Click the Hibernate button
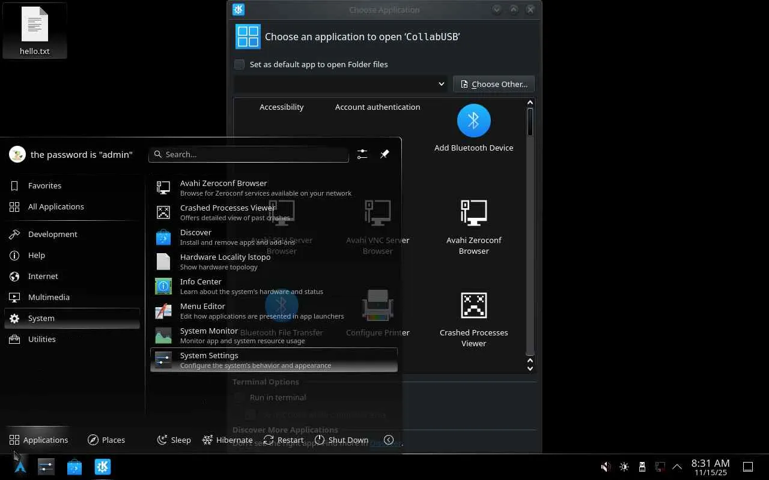 click(227, 440)
